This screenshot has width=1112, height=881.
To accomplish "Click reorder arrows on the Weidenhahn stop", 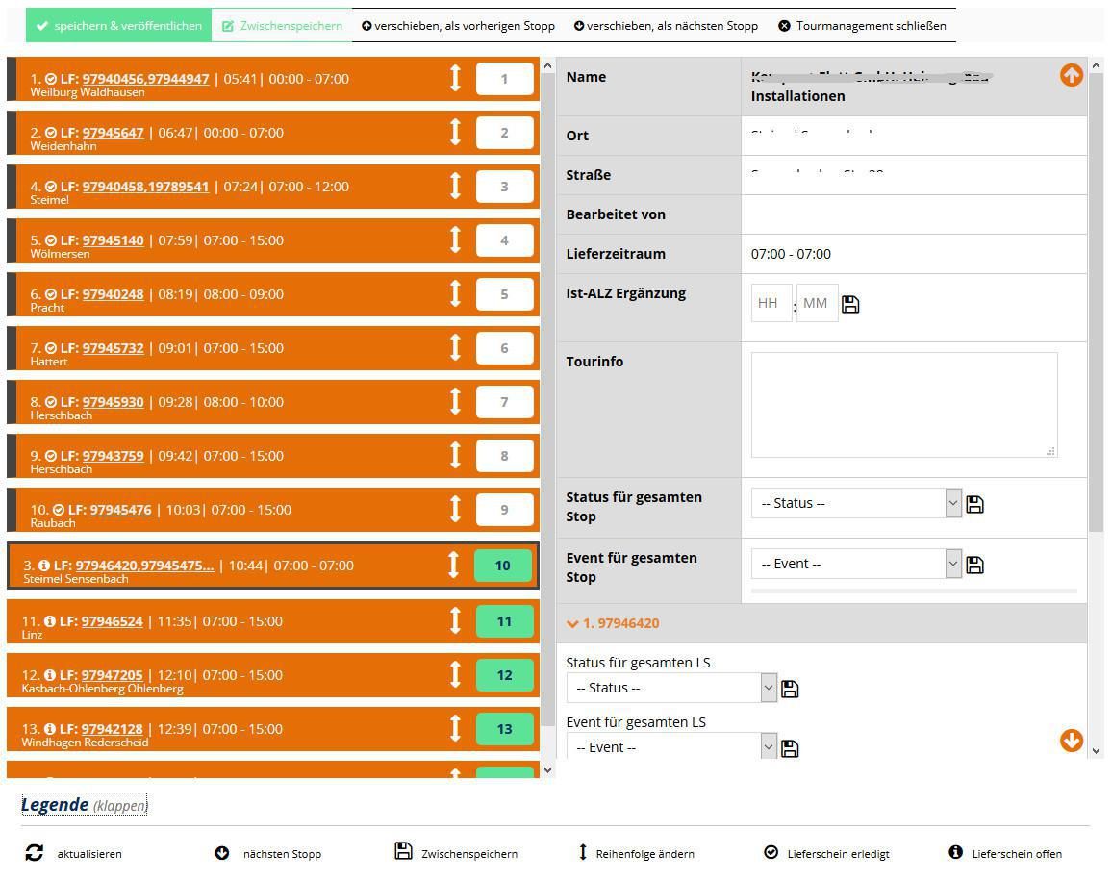I will [455, 132].
